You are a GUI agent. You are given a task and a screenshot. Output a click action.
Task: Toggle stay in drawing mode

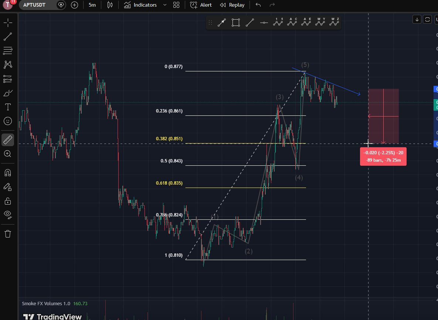(x=8, y=187)
